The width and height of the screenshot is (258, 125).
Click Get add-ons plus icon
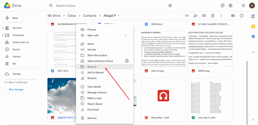coord(253,52)
